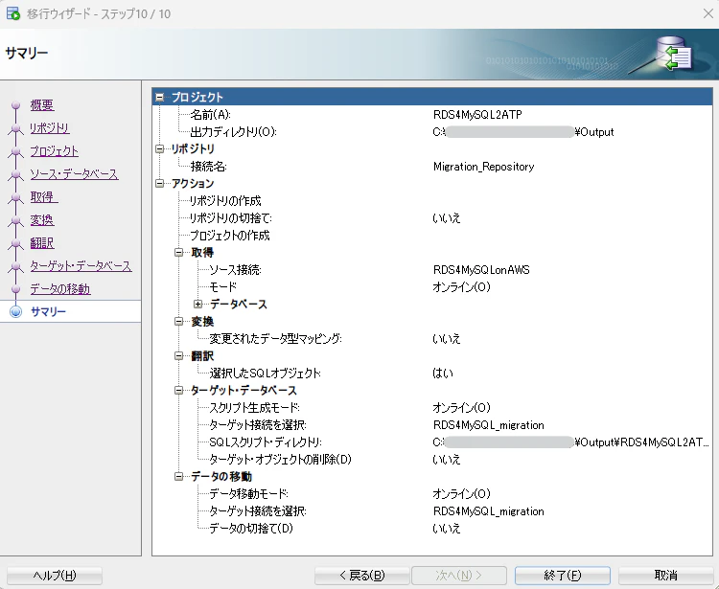Collapse the アクション tree node
The height and width of the screenshot is (589, 719).
coord(159,183)
